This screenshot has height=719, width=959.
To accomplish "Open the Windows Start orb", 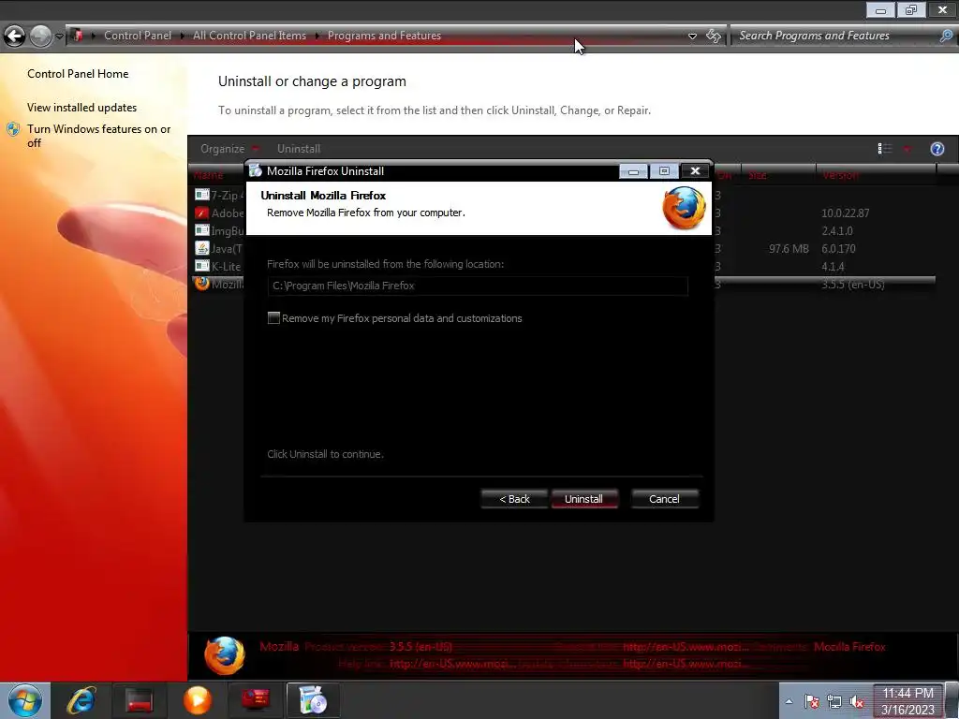I will pos(25,700).
